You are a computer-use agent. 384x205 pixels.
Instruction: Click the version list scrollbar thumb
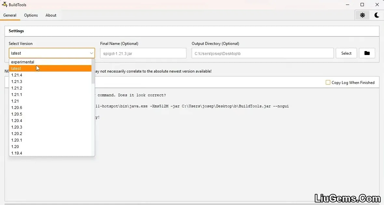tap(93, 71)
